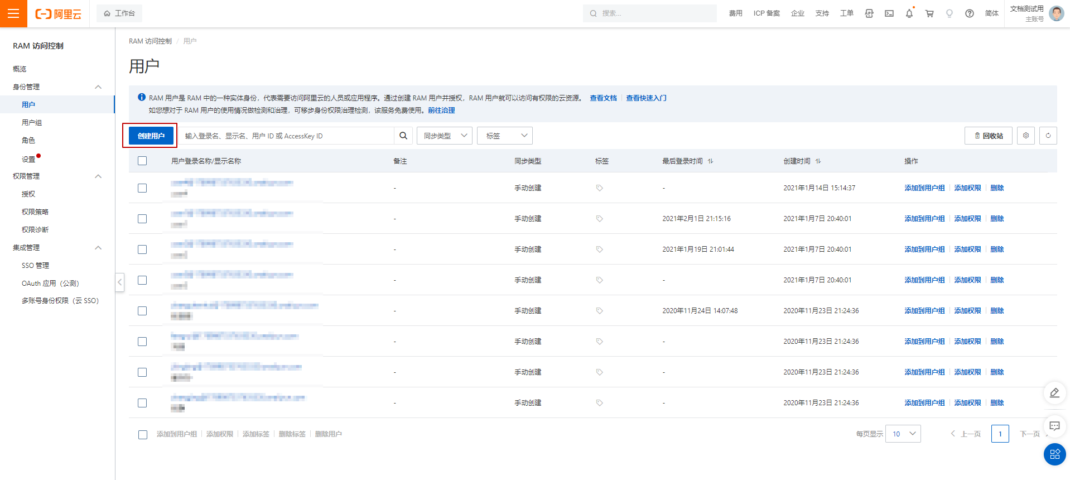Click the floating edit feedback pencil icon
Screen dimensions: 1070x480
click(1054, 393)
